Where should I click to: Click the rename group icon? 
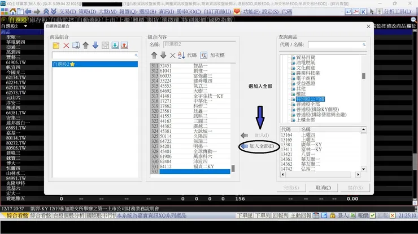tap(76, 46)
